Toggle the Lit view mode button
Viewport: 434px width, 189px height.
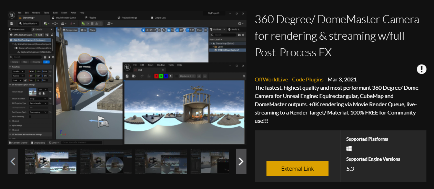84,30
